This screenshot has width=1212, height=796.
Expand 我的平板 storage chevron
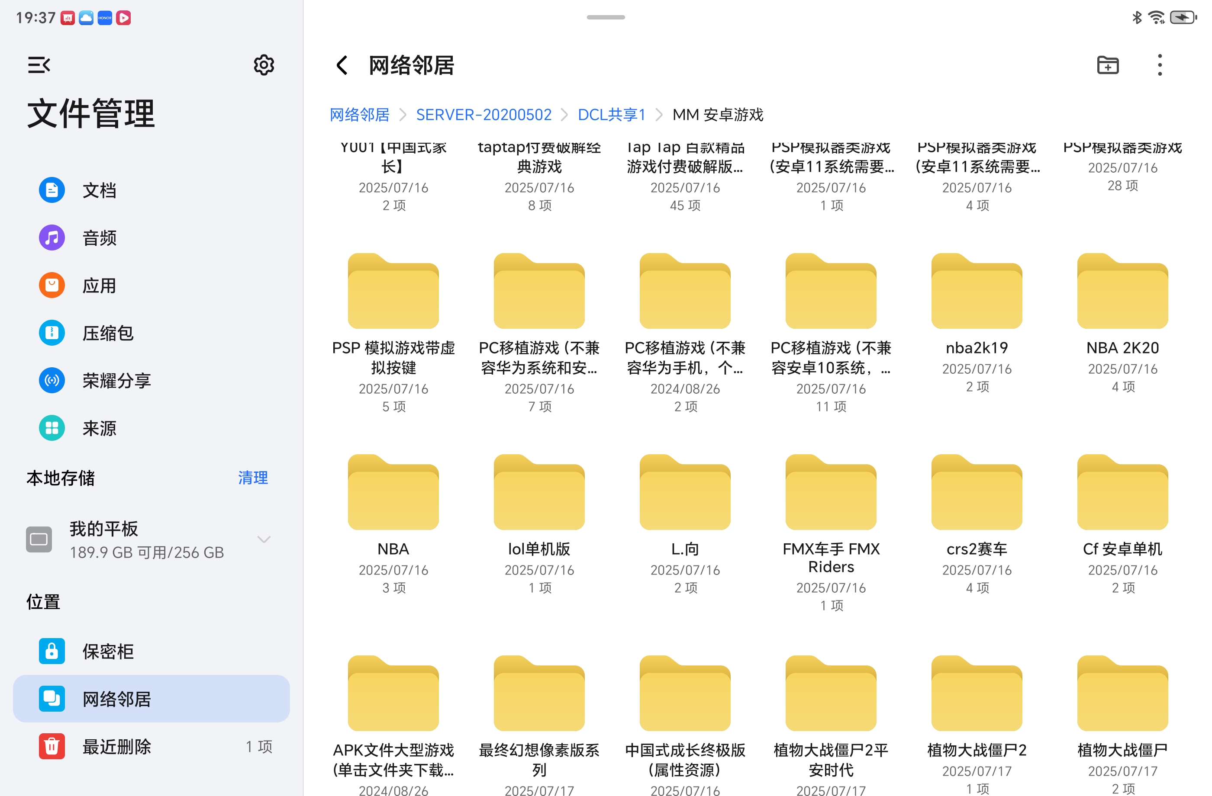[x=264, y=539]
